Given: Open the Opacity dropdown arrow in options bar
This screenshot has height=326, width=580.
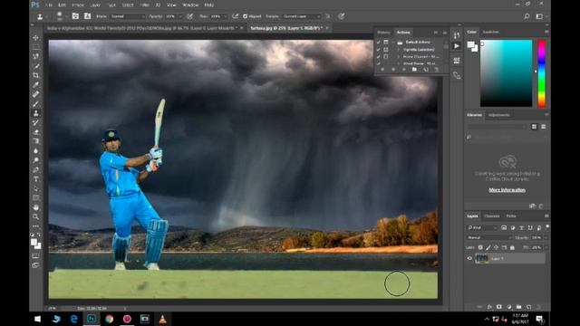Looking at the screenshot, I should point(180,16).
